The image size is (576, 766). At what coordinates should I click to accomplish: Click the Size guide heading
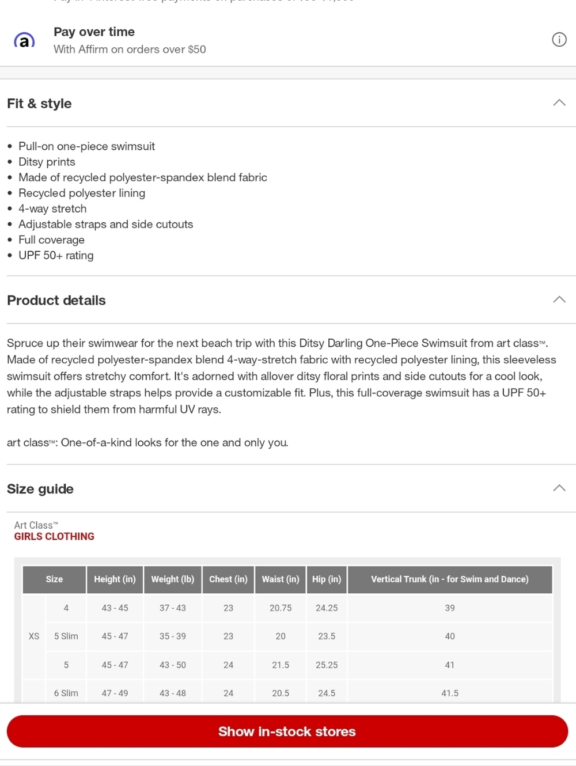pos(40,489)
